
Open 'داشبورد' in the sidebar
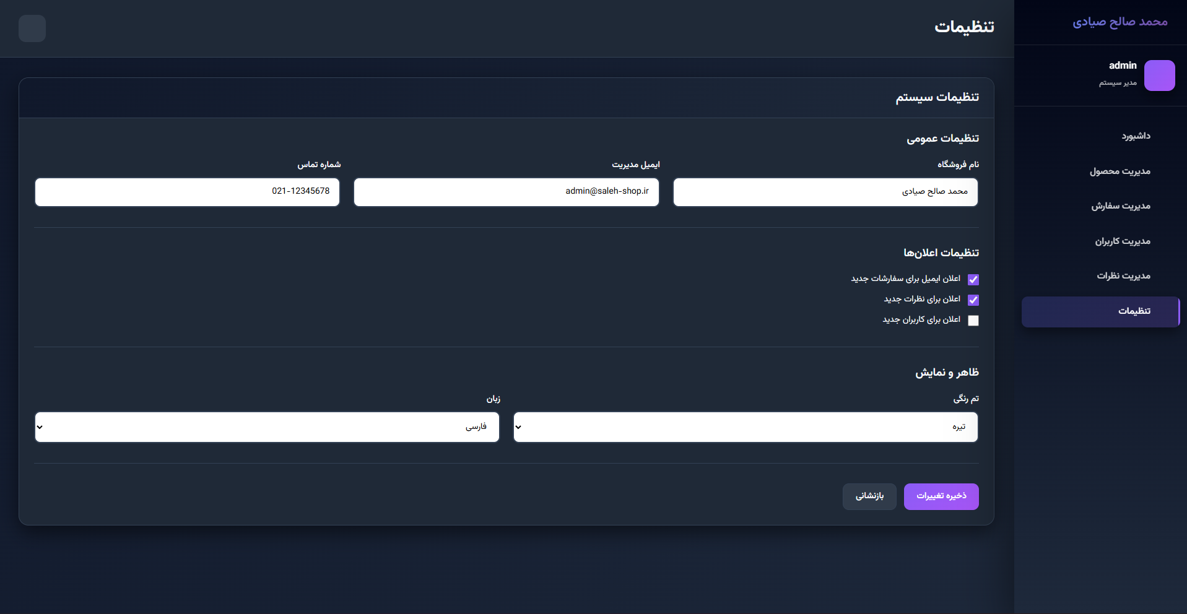1136,136
